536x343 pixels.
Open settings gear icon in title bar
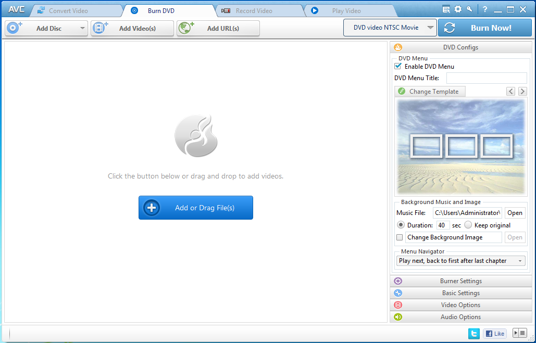click(458, 9)
